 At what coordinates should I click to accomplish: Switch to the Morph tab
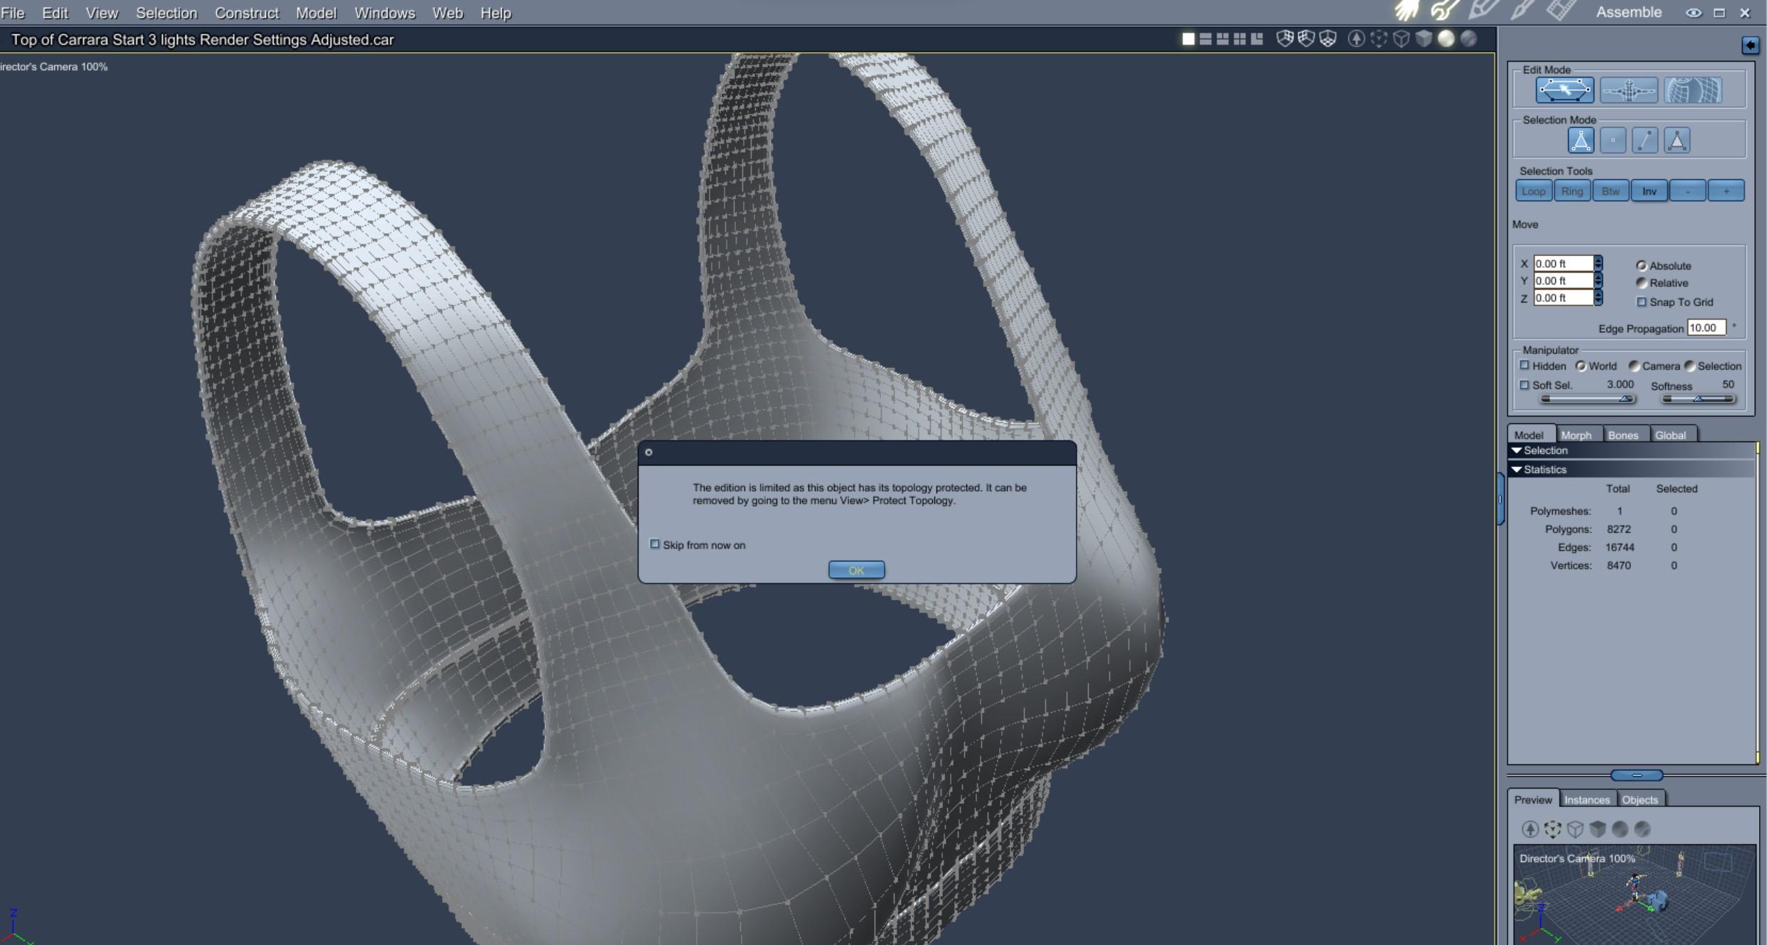click(x=1576, y=435)
